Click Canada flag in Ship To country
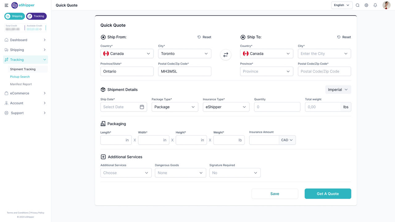The width and height of the screenshot is (395, 222). coord(246,54)
